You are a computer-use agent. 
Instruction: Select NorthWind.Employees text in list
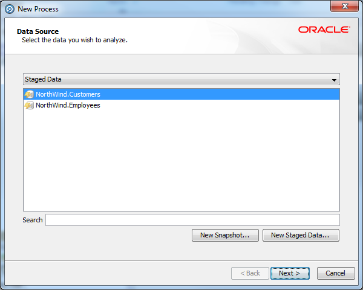(x=68, y=106)
